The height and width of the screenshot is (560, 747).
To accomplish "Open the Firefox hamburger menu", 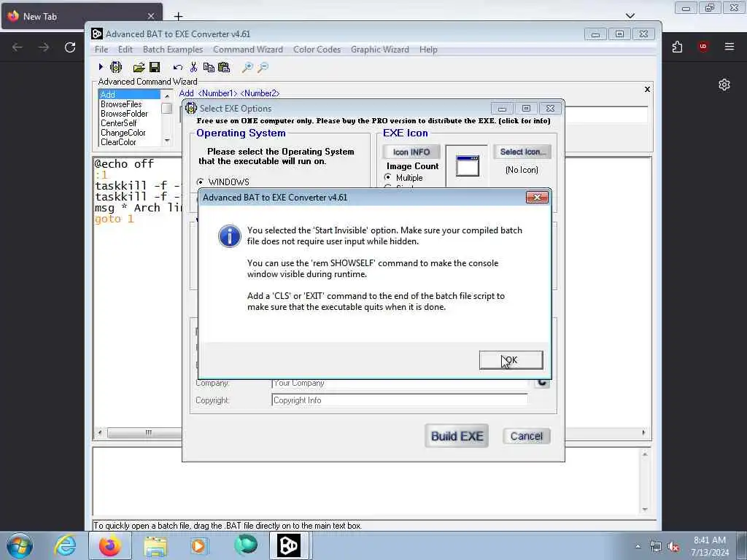I will [729, 46].
